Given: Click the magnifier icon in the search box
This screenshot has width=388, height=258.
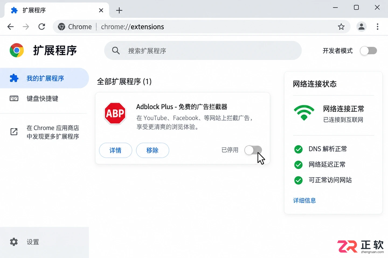Looking at the screenshot, I should tap(116, 51).
